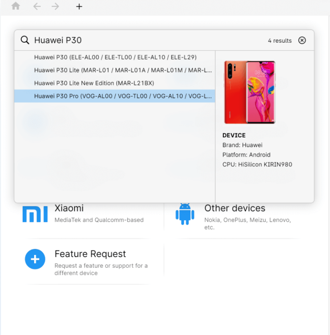The image size is (330, 335).
Task: Click the search magnifier icon
Action: (25, 40)
